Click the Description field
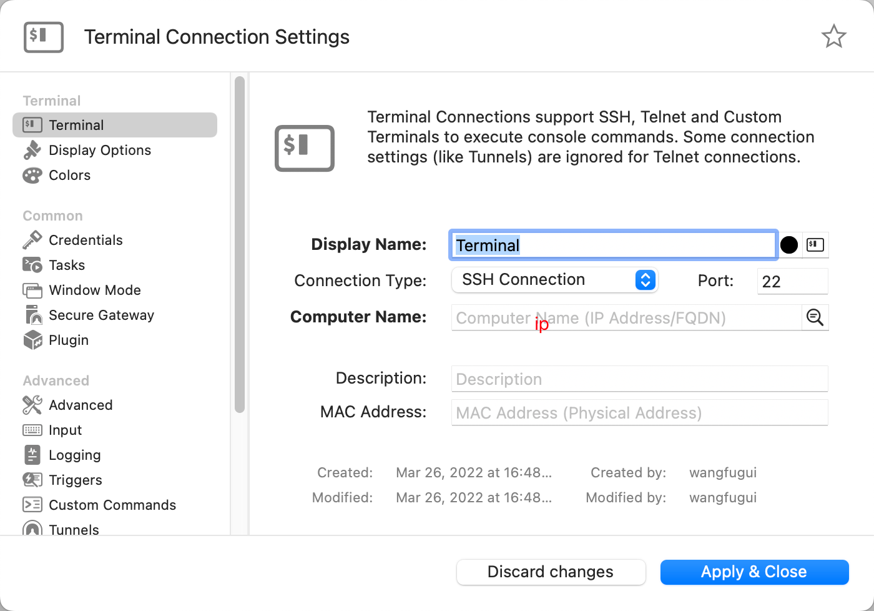 pyautogui.click(x=639, y=379)
